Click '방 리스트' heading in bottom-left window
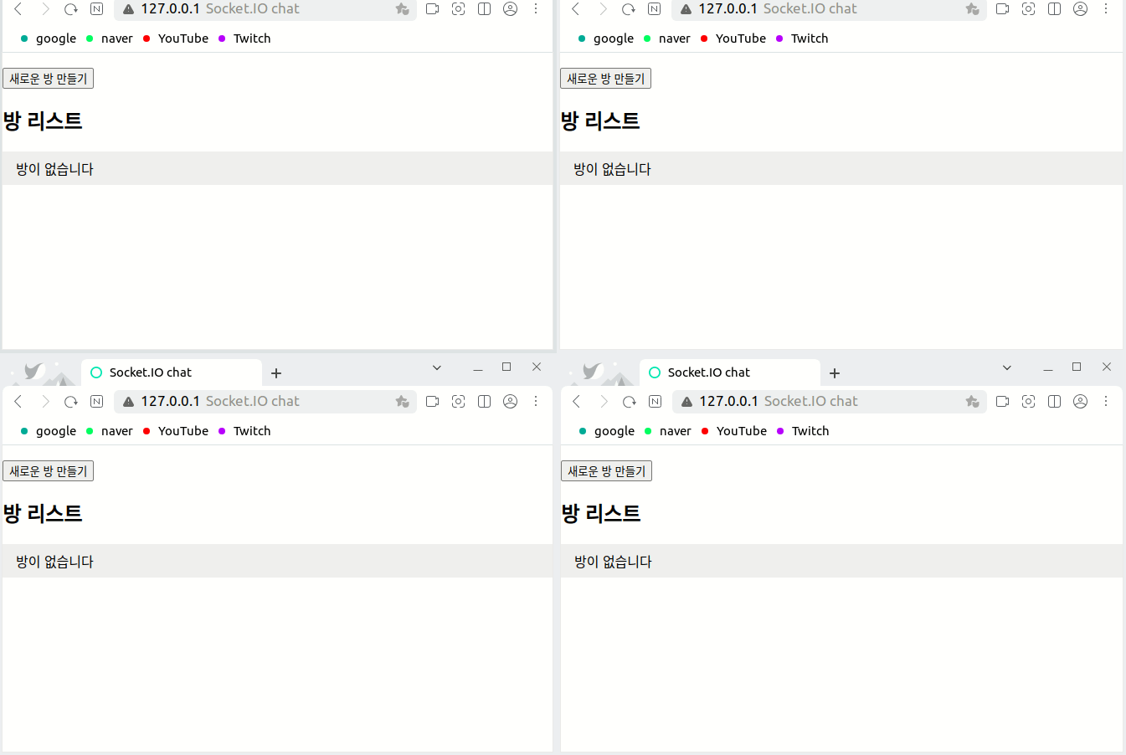Viewport: 1126px width, 755px height. tap(43, 514)
